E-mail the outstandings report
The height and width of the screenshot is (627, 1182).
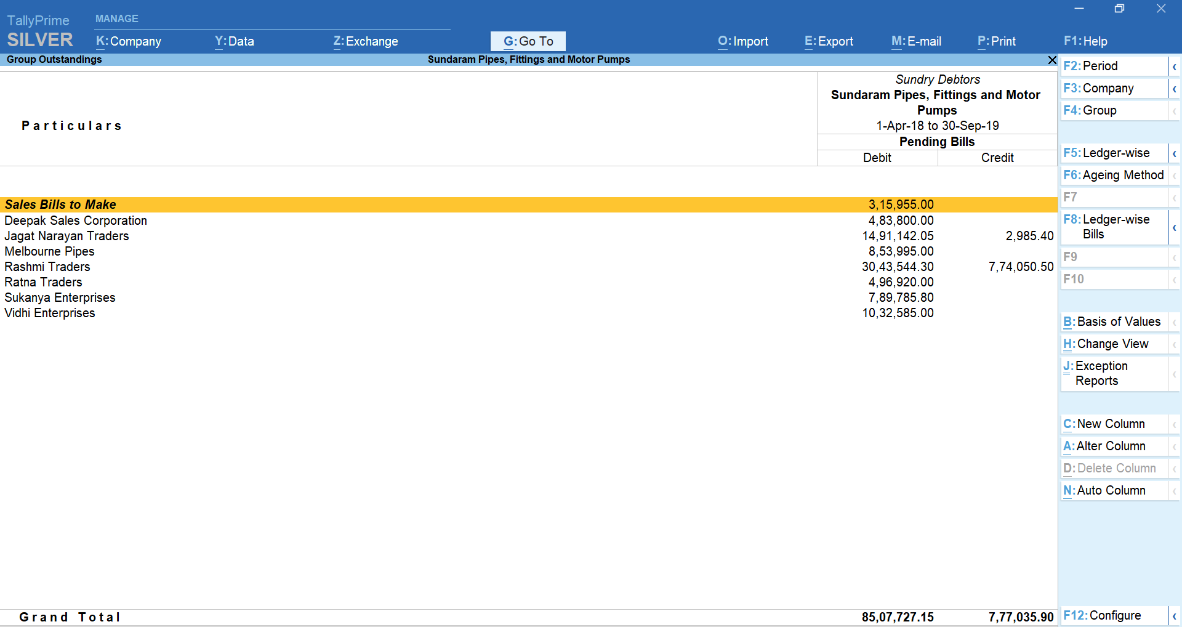915,41
